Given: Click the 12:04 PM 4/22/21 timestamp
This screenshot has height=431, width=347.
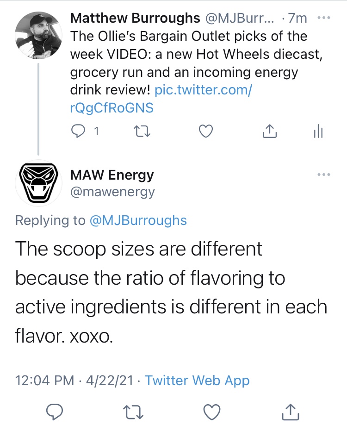Looking at the screenshot, I should point(74,381).
